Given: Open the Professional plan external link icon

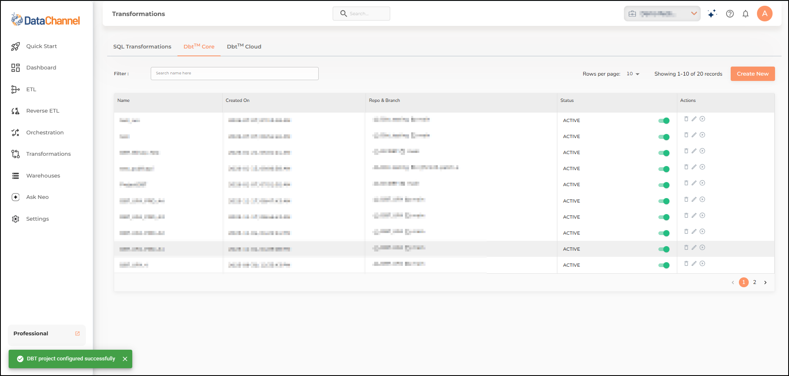Looking at the screenshot, I should 78,334.
